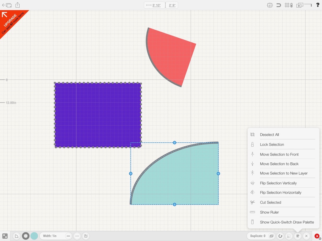Open the fit-to-view target icon

click(270, 5)
